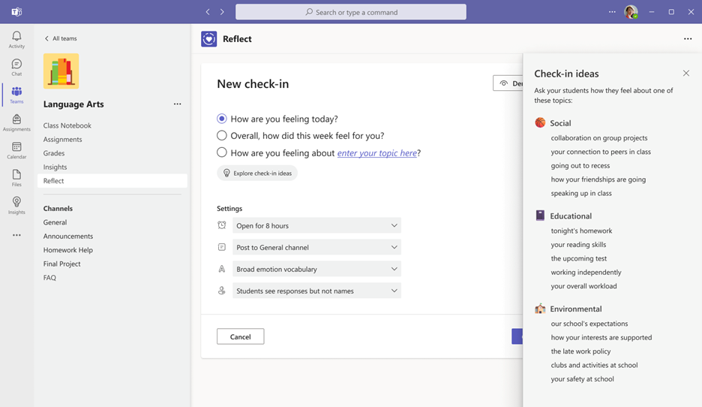This screenshot has width=702, height=407.
Task: Expand 'Students see responses but not names' dropdown
Action: pos(317,291)
